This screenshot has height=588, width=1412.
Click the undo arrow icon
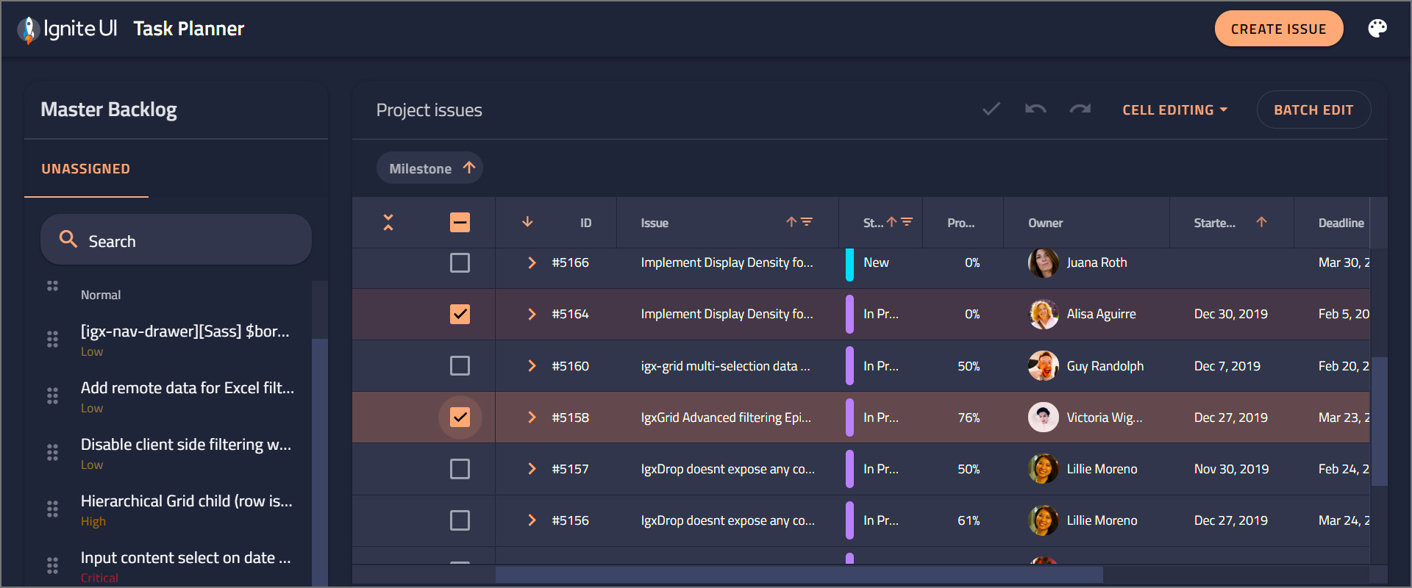point(1035,110)
